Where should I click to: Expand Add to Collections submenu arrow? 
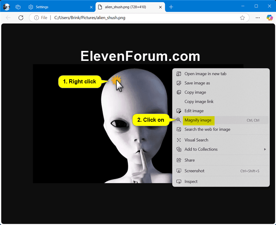tap(265, 149)
